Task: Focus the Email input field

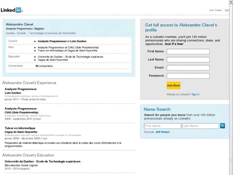Action: (x=188, y=68)
